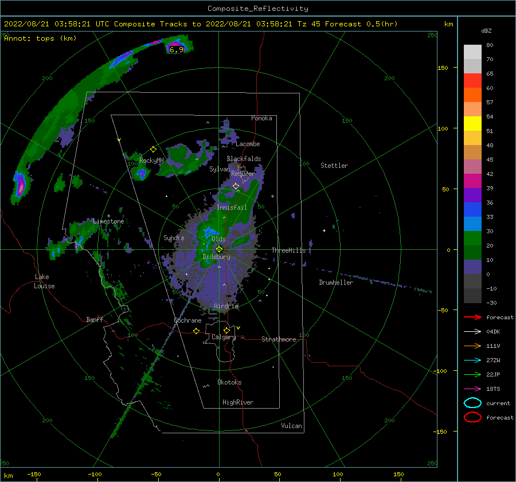
Task: Select the bright yellow 51–54 dBZ swatch
Action: [x=472, y=124]
